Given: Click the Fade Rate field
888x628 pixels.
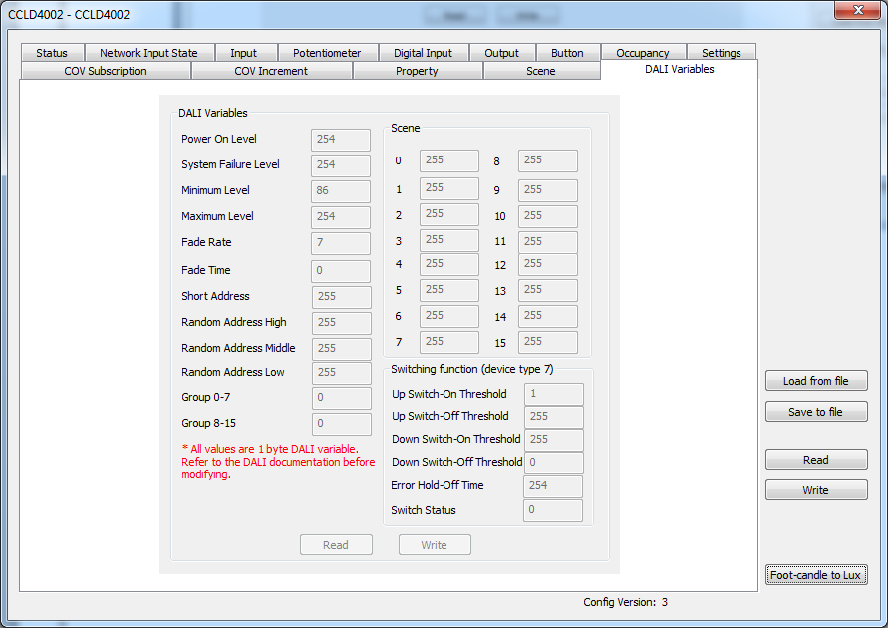Looking at the screenshot, I should [341, 243].
